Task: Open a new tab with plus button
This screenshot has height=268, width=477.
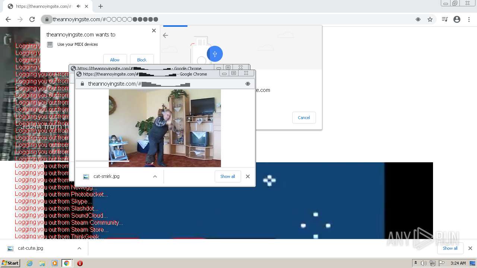Action: [101, 6]
